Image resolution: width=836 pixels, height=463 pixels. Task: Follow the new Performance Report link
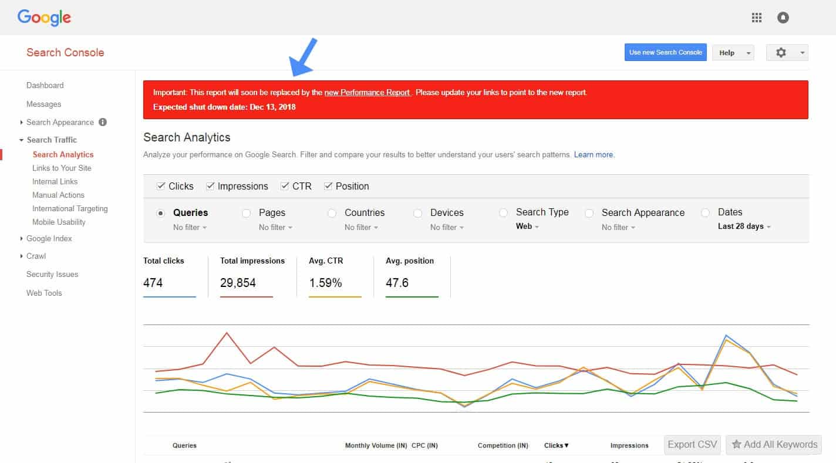(x=367, y=92)
